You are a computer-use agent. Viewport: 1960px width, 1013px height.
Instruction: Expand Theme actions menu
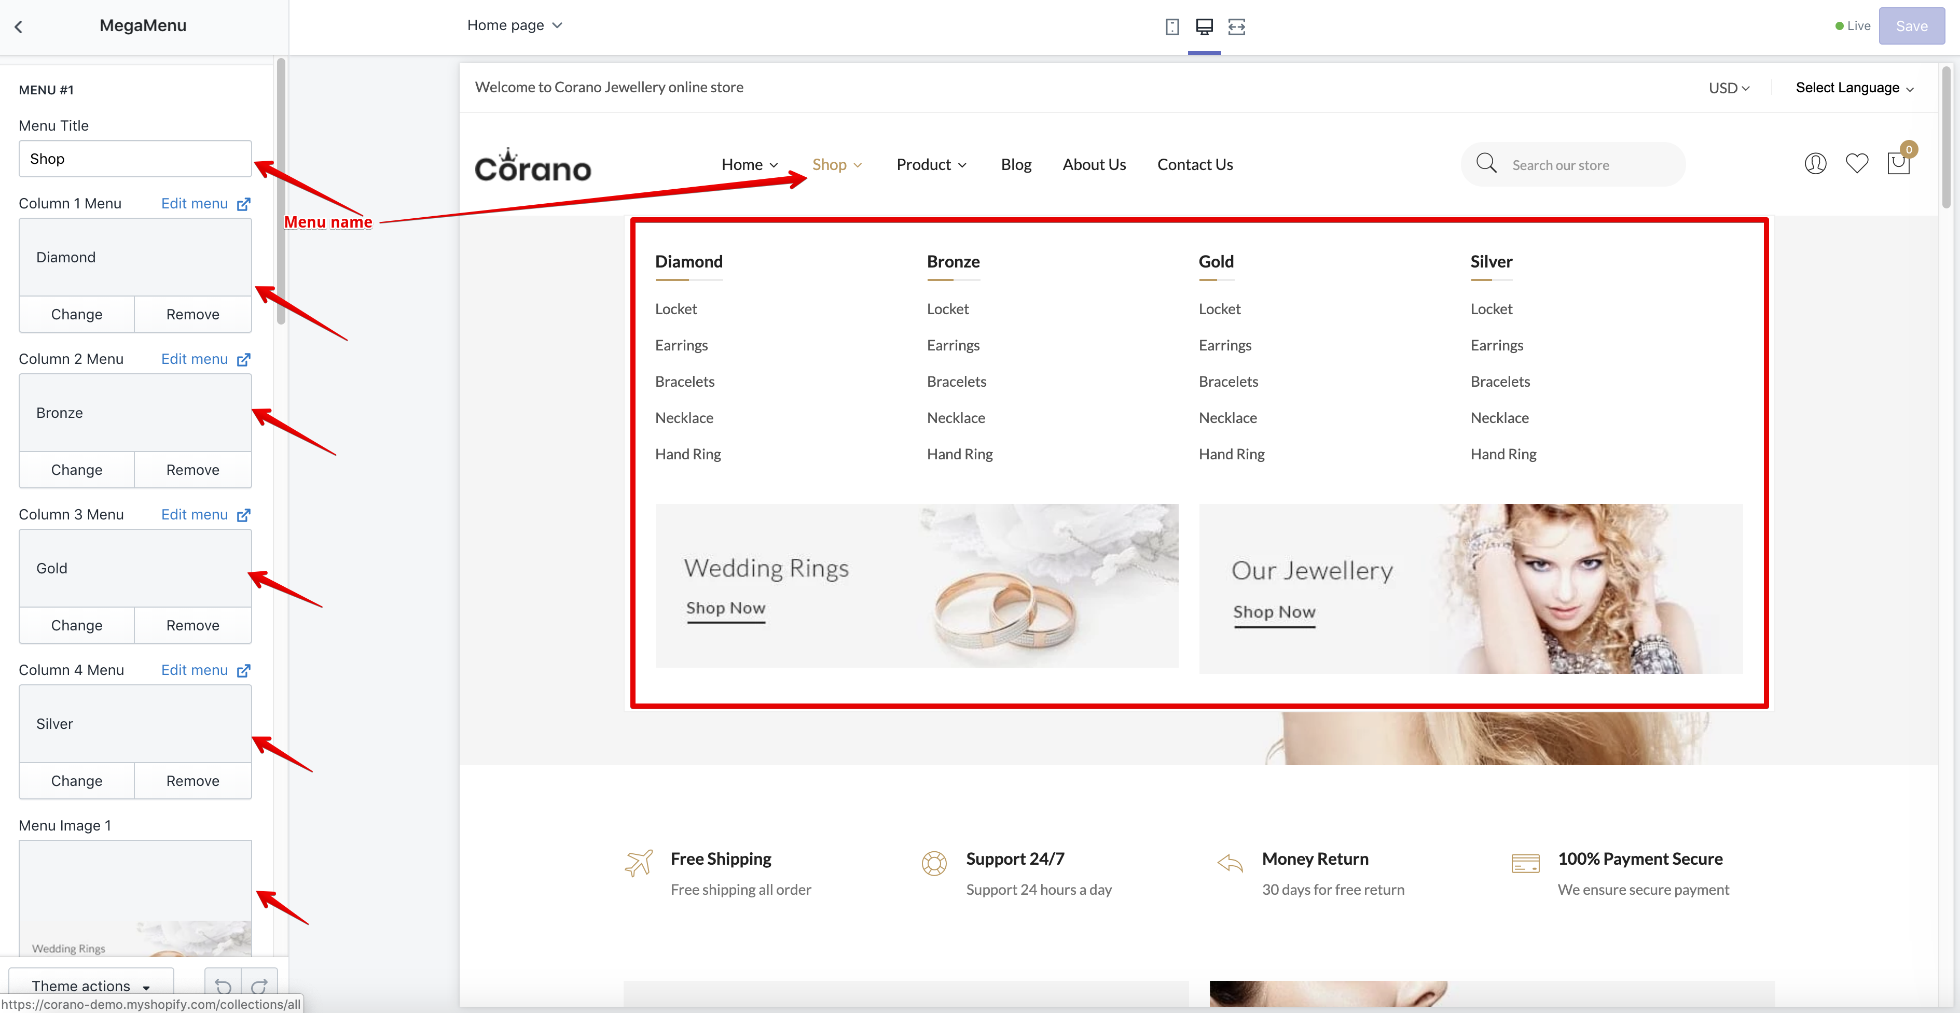click(91, 986)
